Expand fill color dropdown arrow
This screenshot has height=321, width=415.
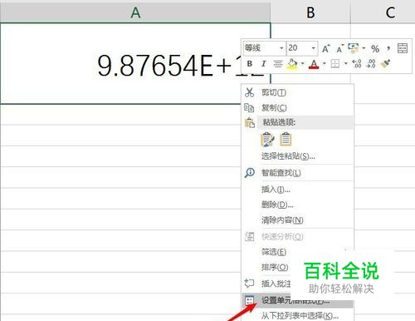tap(302, 64)
